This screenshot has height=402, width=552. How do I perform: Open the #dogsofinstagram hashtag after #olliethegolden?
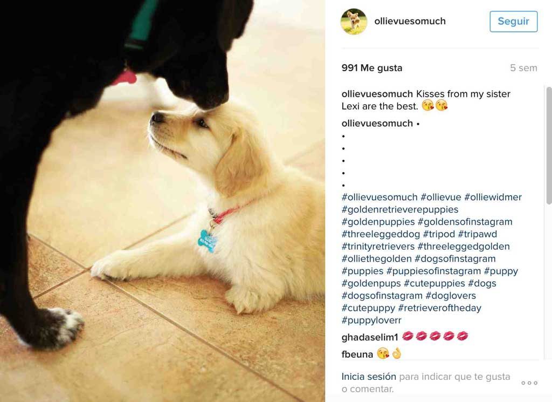click(455, 259)
